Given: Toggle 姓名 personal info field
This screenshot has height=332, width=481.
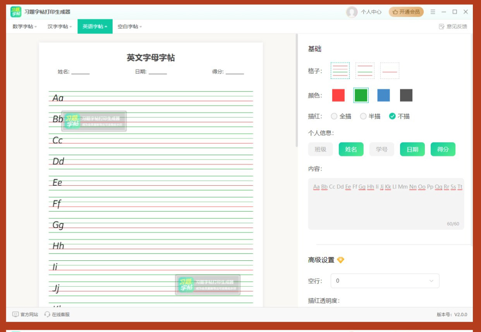Looking at the screenshot, I should [x=351, y=149].
